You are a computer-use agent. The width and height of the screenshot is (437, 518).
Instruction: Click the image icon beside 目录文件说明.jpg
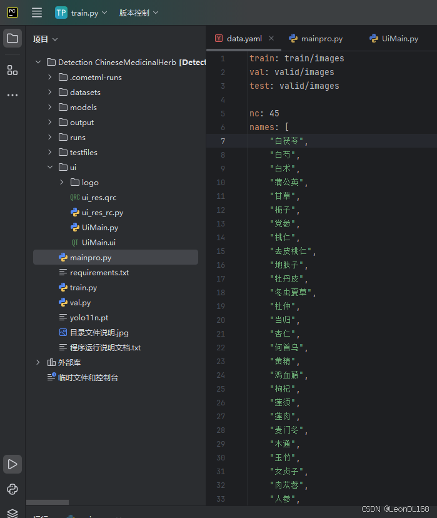click(63, 332)
